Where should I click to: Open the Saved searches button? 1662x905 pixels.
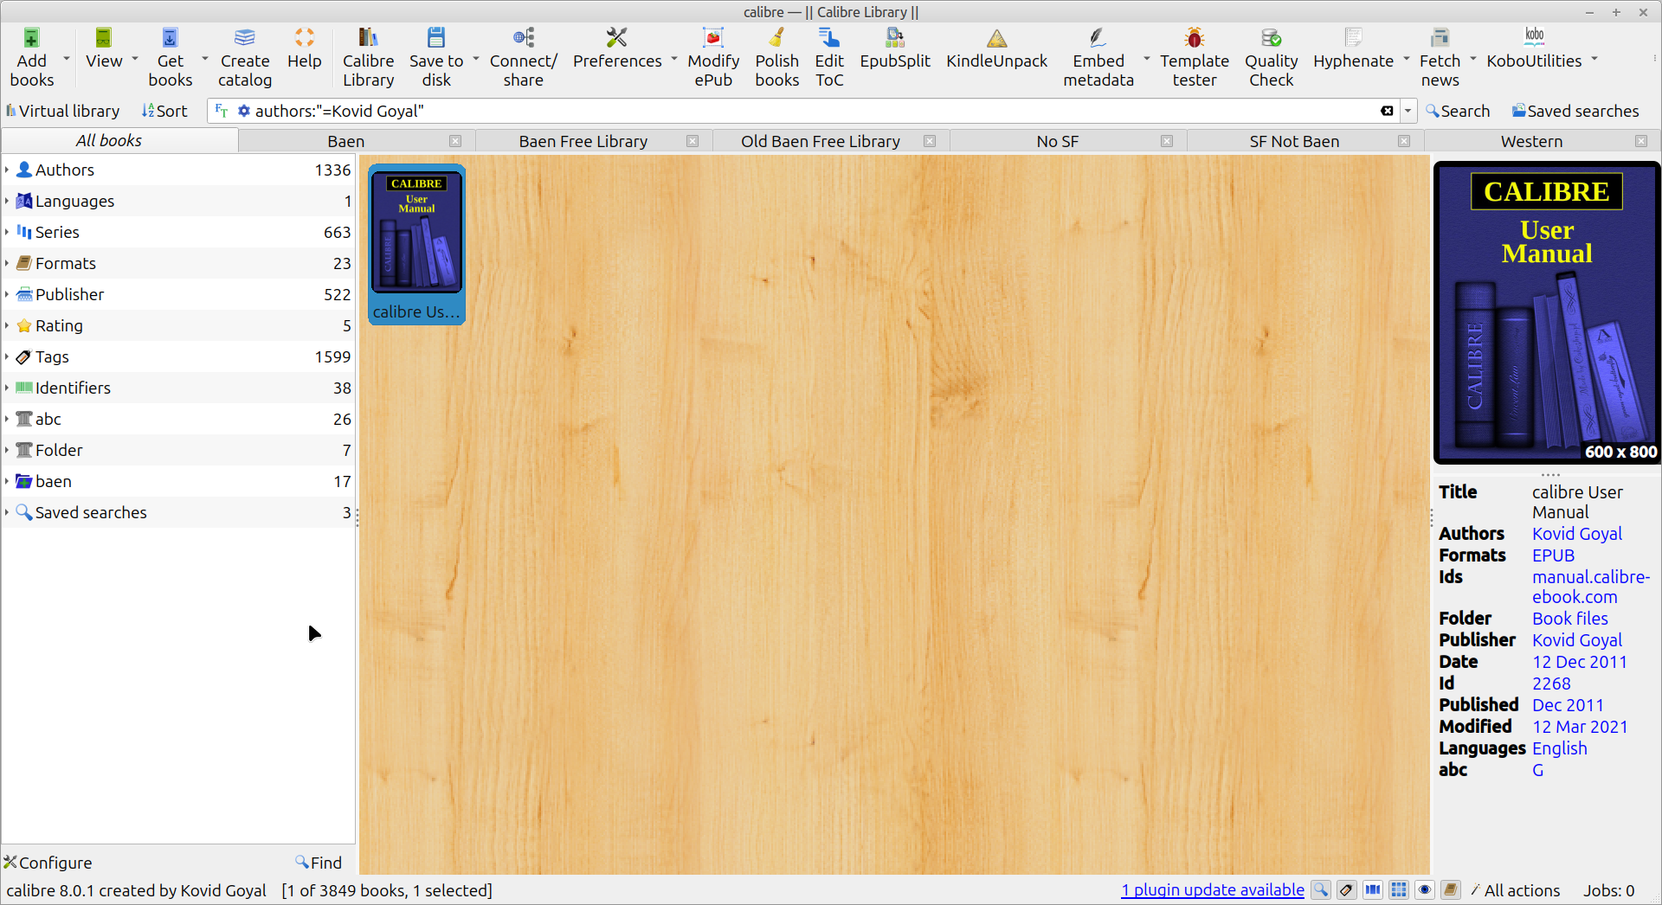[1575, 111]
